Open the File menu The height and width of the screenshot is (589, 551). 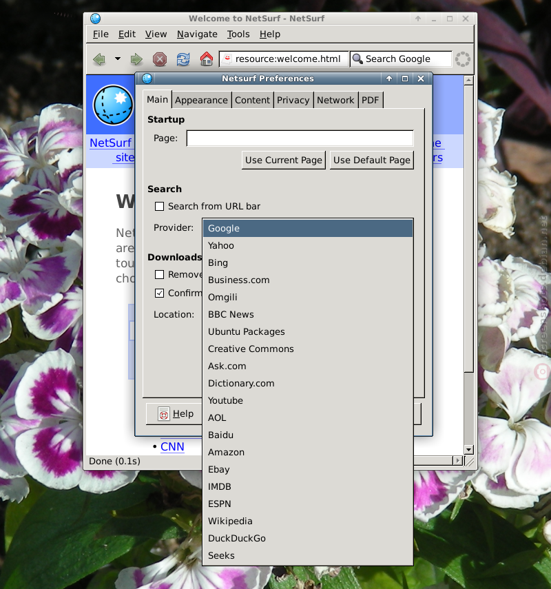(x=101, y=34)
